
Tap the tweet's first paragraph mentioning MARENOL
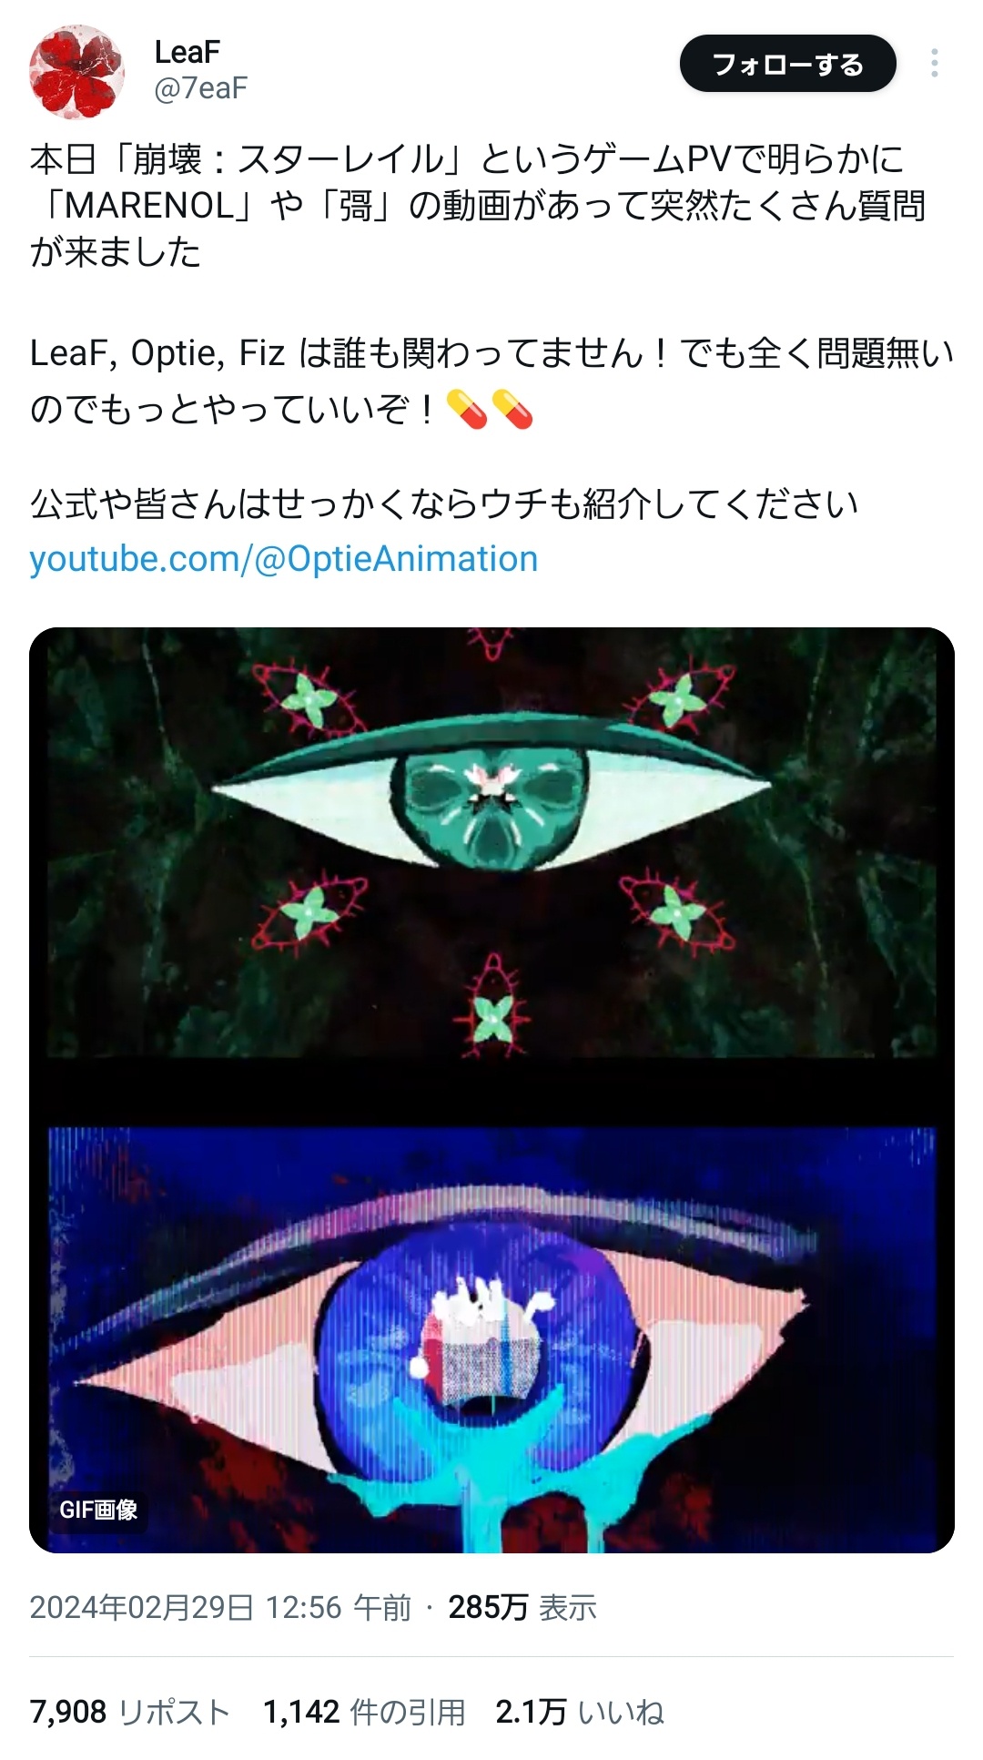point(478,206)
